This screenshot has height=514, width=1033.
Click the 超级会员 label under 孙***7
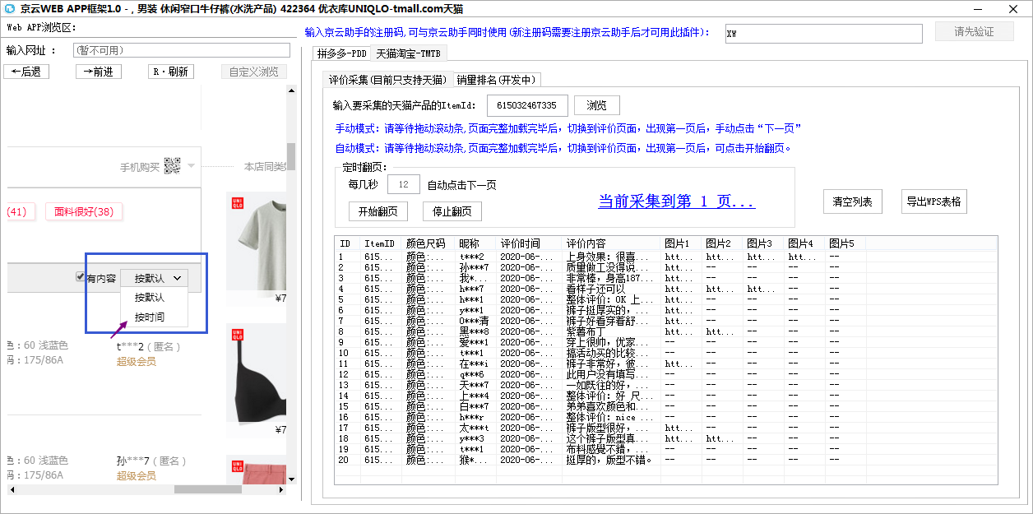click(x=137, y=476)
